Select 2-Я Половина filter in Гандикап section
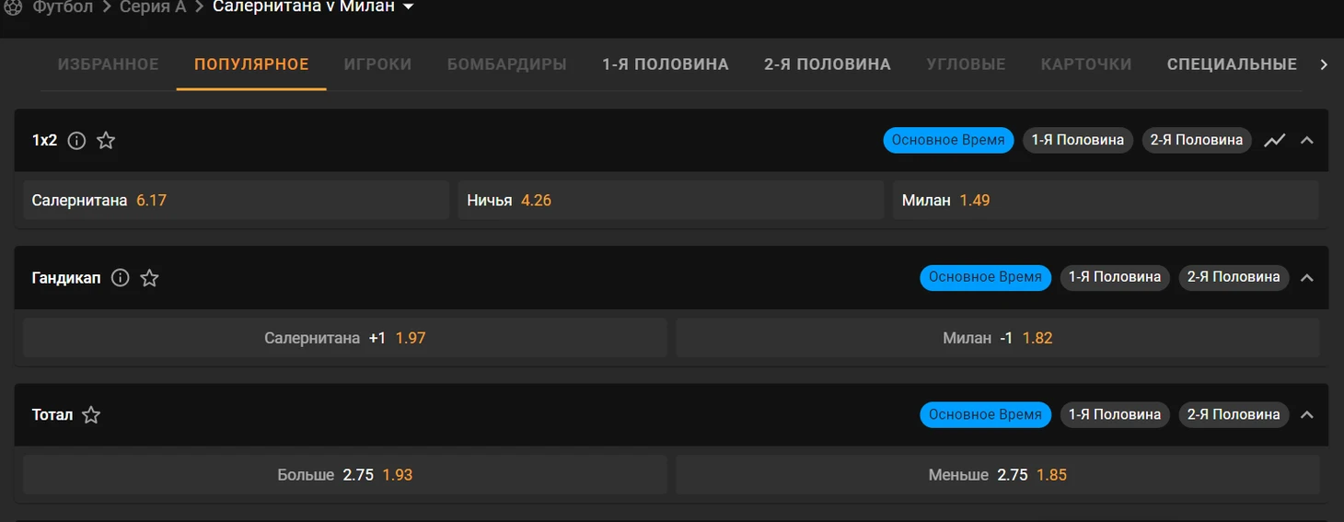1344x522 pixels. click(1234, 277)
